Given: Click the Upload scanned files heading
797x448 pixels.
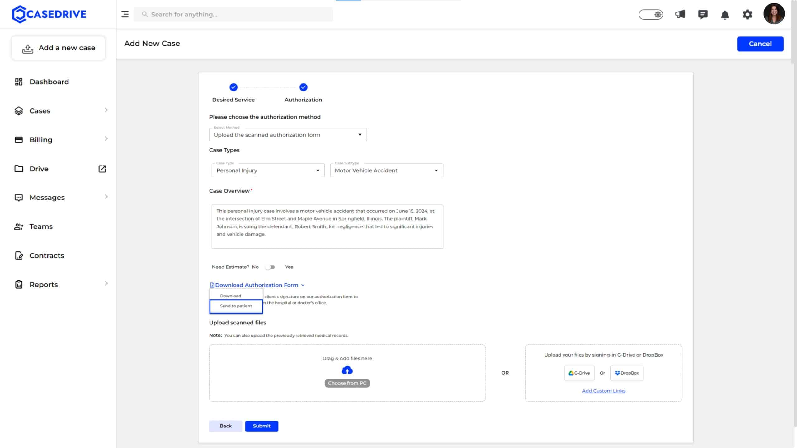Looking at the screenshot, I should point(238,323).
